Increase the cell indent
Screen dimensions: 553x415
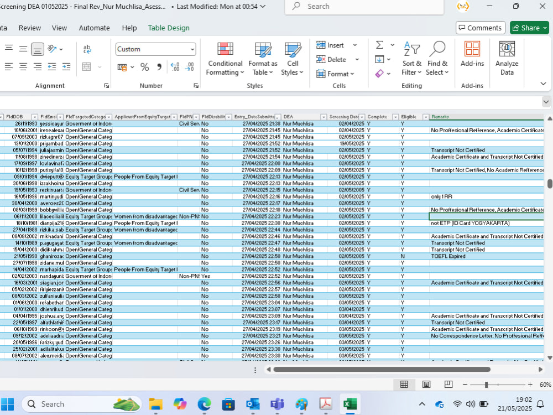pos(66,67)
